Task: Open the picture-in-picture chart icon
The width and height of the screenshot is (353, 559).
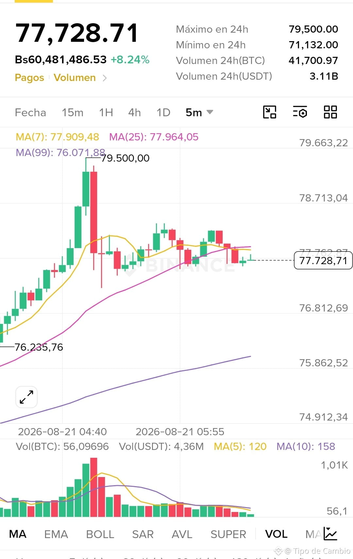Action: pyautogui.click(x=270, y=112)
